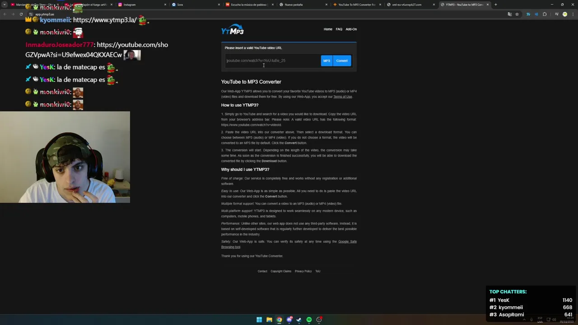Open Spotify from the taskbar

pos(309,320)
